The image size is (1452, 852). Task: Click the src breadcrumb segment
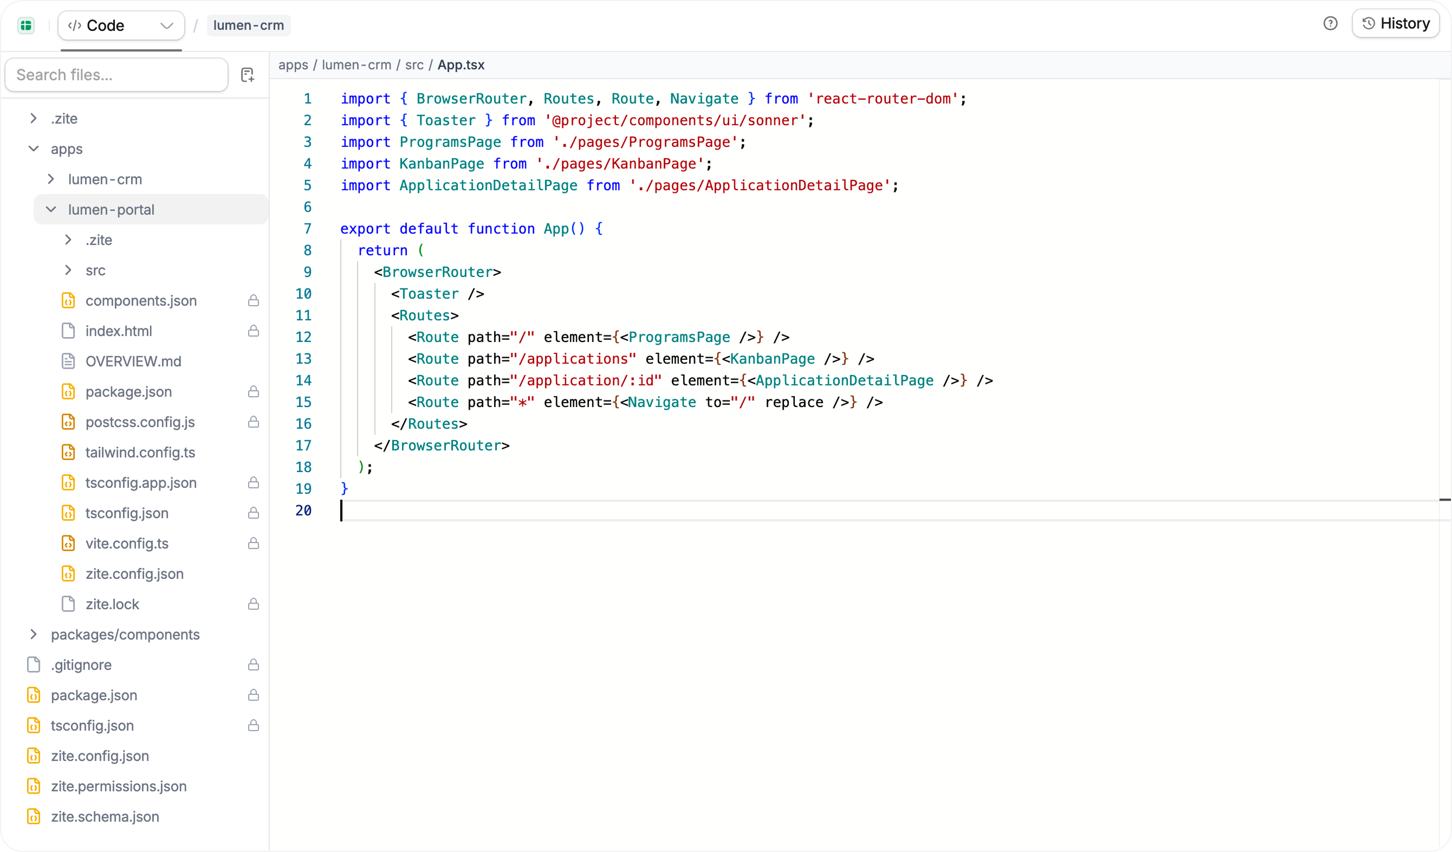(414, 65)
